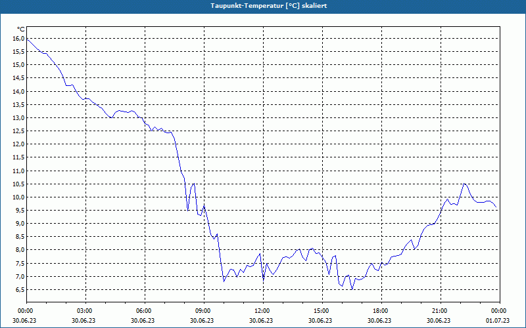
Task: Click the 00:00 time label above 30.06.23
Action: [25, 311]
